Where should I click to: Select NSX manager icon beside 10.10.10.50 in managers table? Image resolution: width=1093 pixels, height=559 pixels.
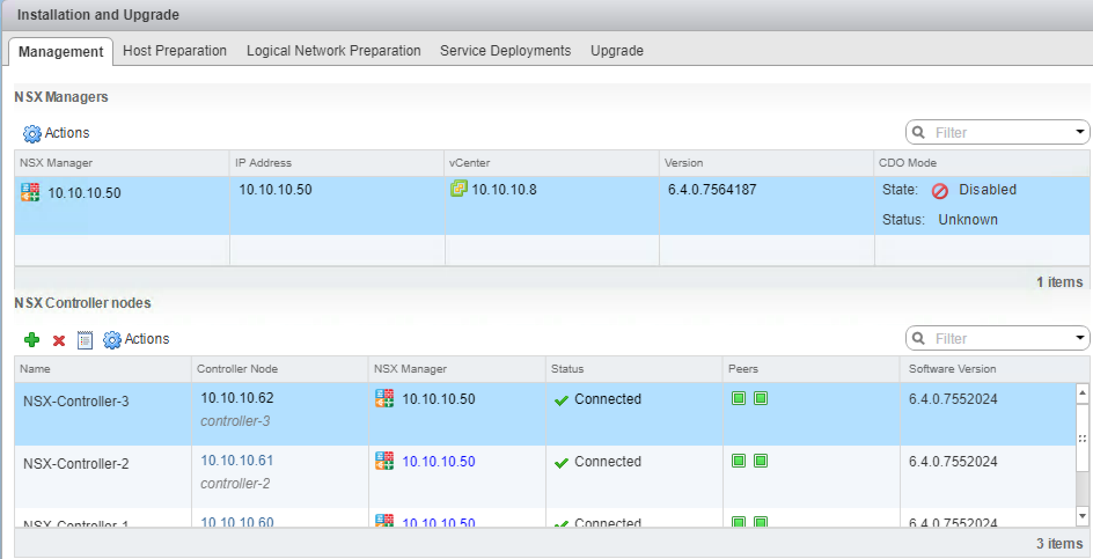30,192
